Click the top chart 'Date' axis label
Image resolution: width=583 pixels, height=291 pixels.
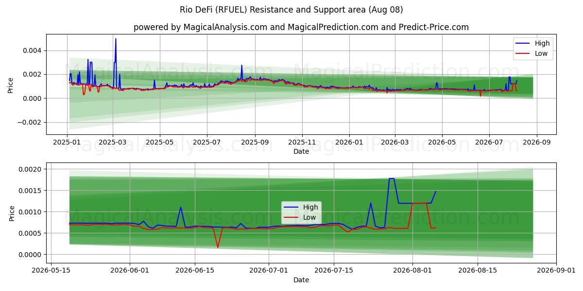point(301,151)
